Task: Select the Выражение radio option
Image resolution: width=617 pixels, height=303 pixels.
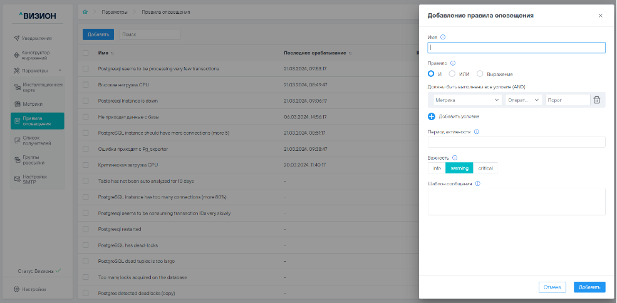Action: (x=480, y=74)
